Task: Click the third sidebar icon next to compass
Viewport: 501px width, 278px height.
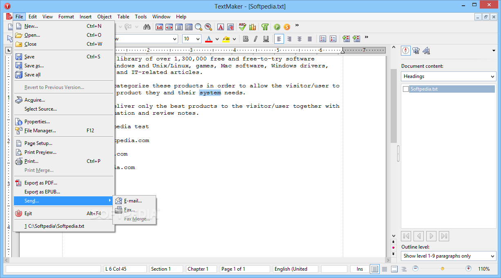Action: coord(426,51)
